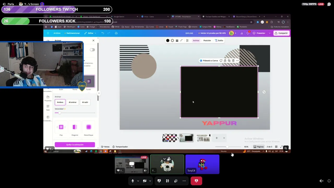Select the checkered first page thumbnail
This screenshot has width=334, height=188.
170,138
